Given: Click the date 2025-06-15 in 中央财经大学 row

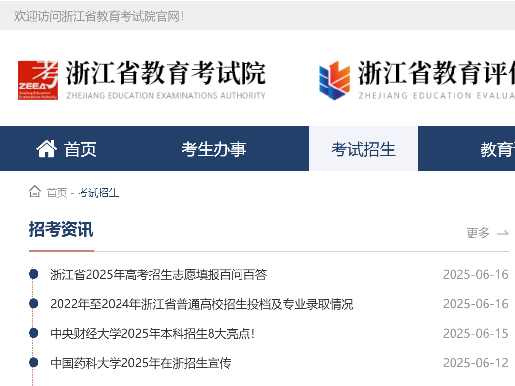Looking at the screenshot, I should click(476, 334).
